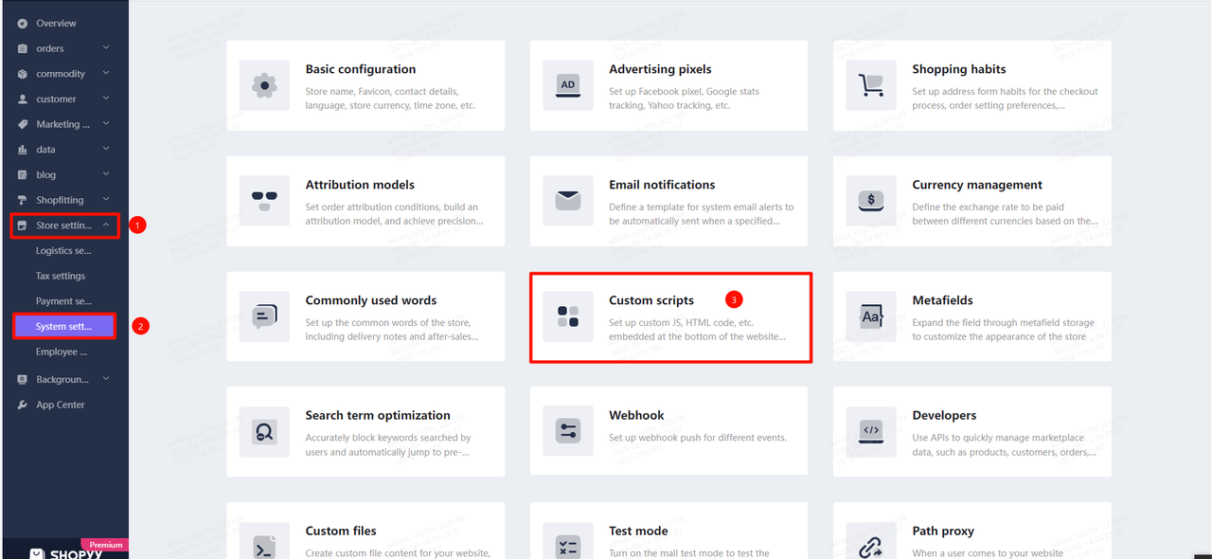Click the Commonly used words chat icon
Viewport: 1212px width, 559px height.
(x=264, y=316)
